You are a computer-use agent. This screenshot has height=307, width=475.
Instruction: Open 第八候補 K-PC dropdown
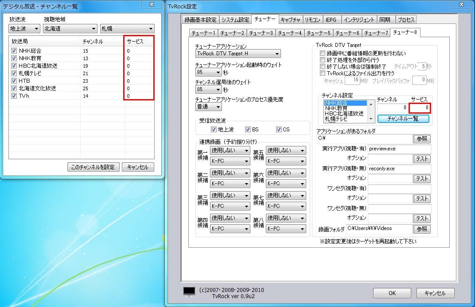point(286,229)
